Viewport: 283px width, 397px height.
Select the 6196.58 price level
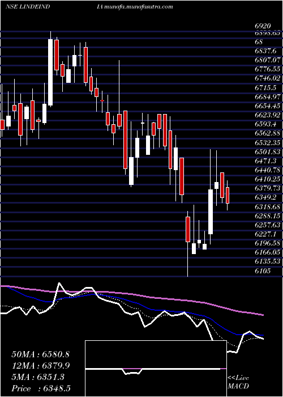coord(268,243)
